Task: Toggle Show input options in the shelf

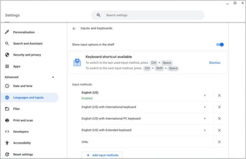Action: [x=220, y=45]
